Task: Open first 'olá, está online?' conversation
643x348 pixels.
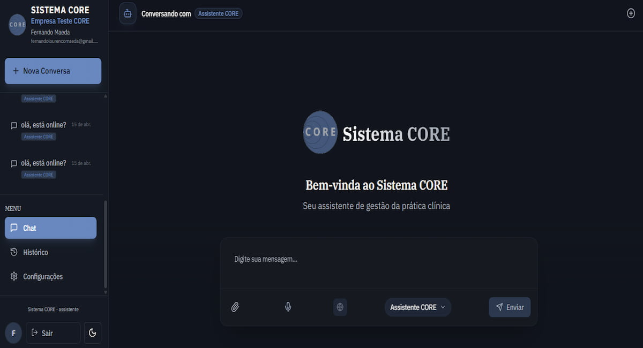Action: pos(51,130)
